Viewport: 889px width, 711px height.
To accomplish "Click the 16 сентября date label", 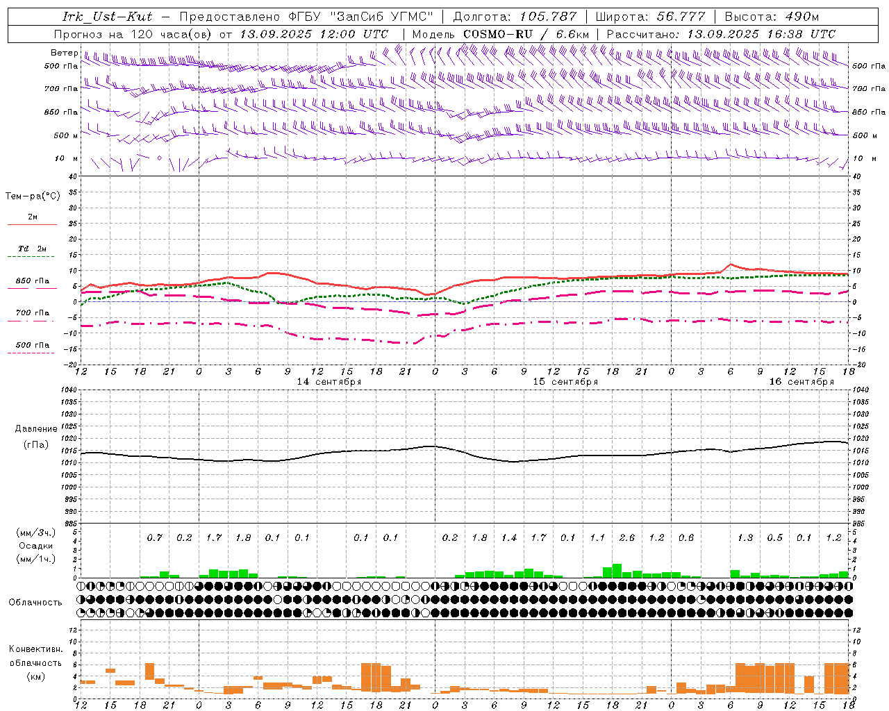I will (x=801, y=382).
